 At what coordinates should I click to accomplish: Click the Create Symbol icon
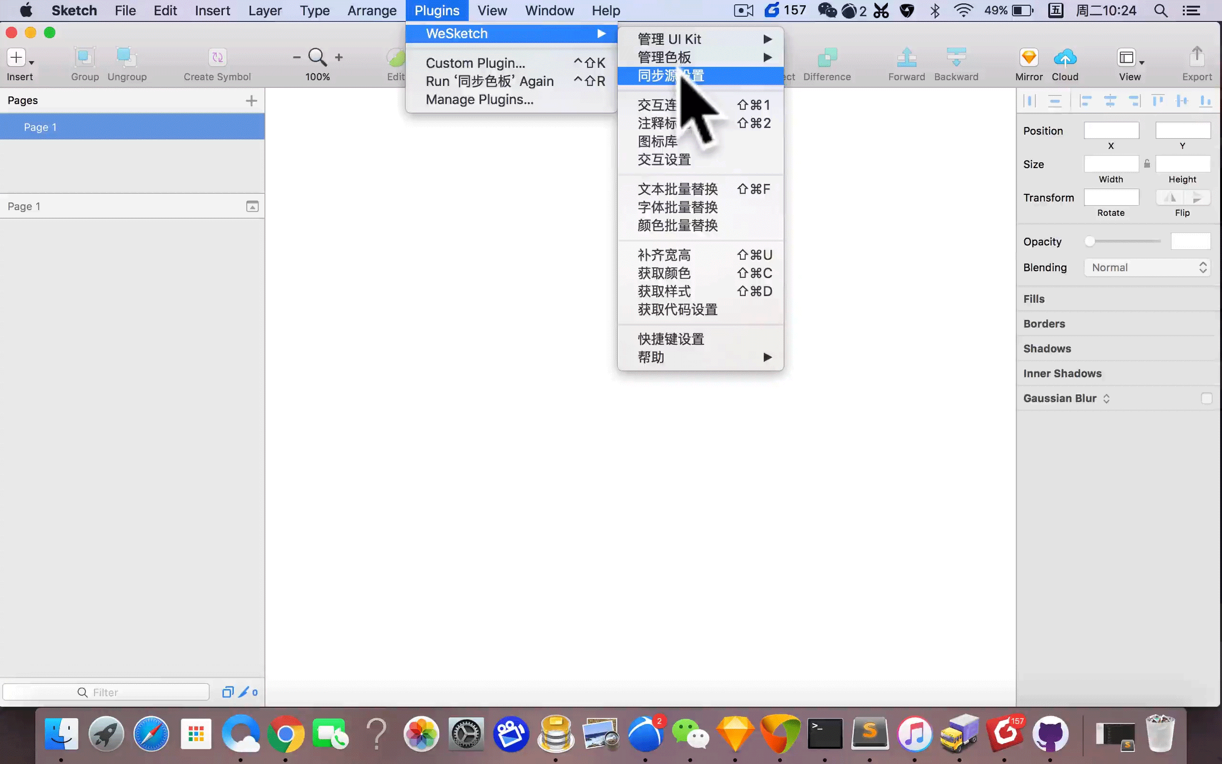click(x=217, y=58)
